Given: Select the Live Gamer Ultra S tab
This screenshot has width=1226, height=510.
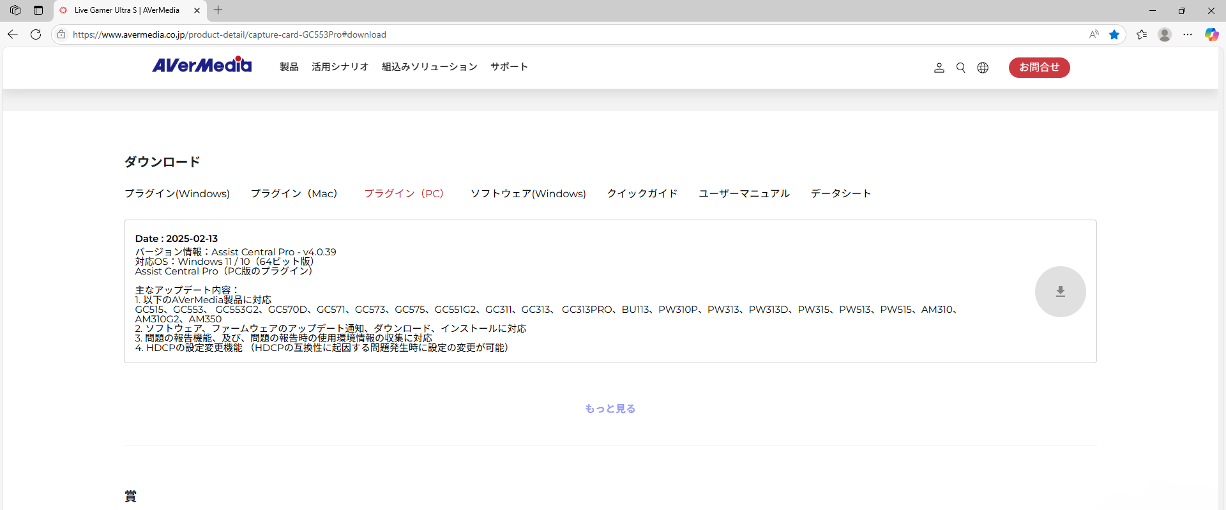Looking at the screenshot, I should pos(130,11).
